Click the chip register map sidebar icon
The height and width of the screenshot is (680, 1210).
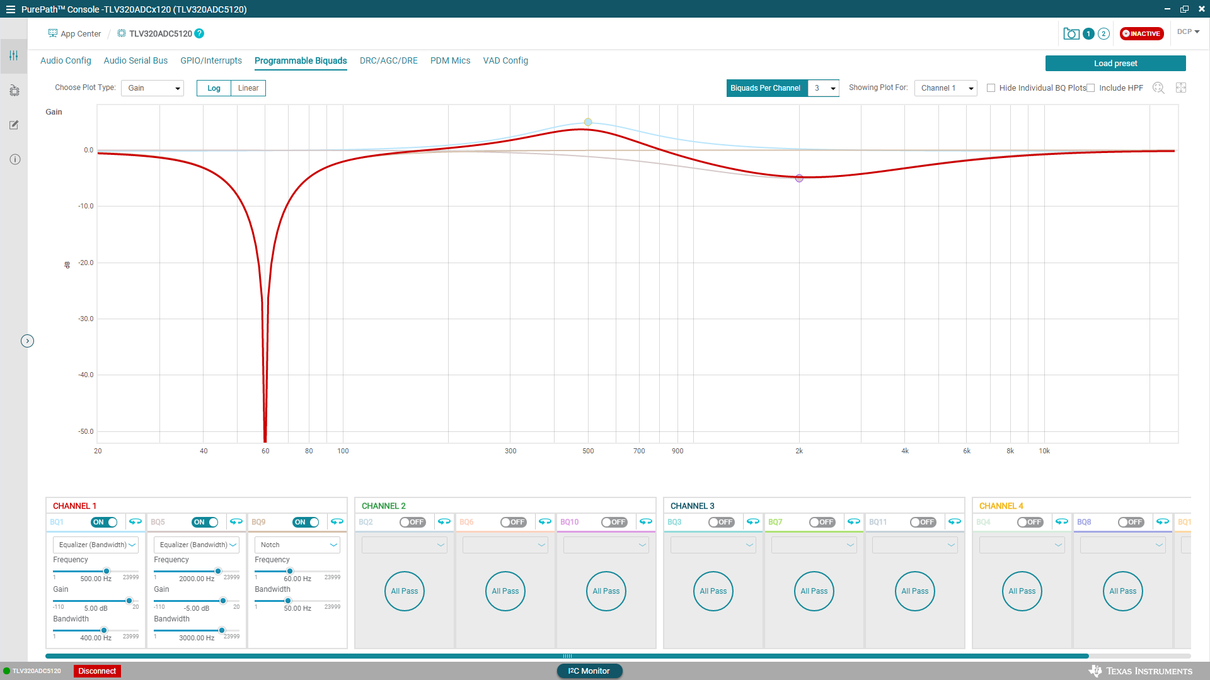[x=14, y=91]
